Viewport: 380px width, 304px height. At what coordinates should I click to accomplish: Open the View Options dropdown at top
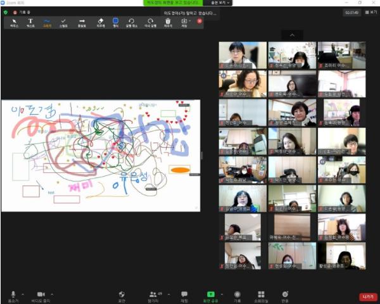point(221,3)
